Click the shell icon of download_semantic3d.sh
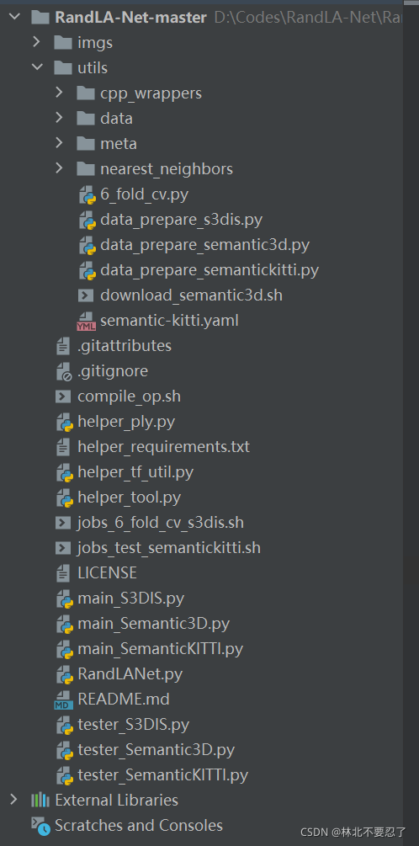 [x=86, y=295]
